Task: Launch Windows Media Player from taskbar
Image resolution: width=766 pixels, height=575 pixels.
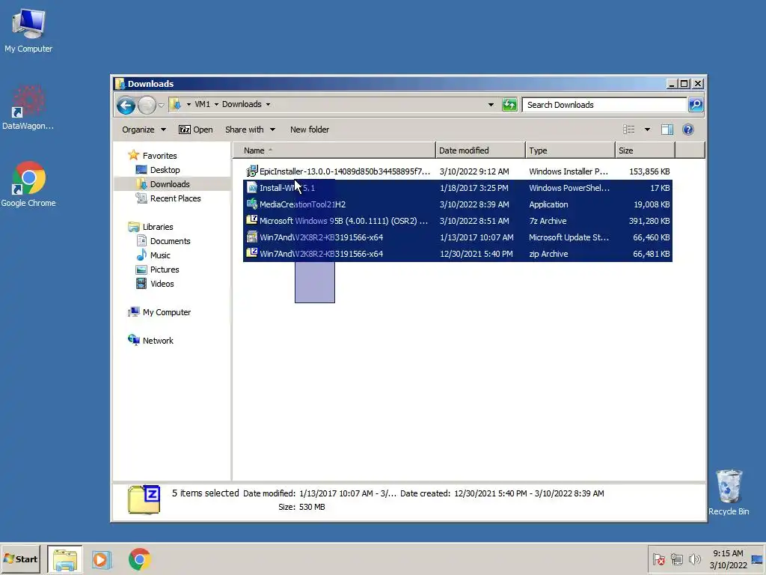Action: tap(102, 559)
